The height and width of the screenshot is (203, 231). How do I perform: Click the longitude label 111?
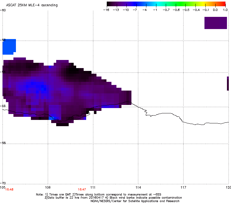click(93, 187)
